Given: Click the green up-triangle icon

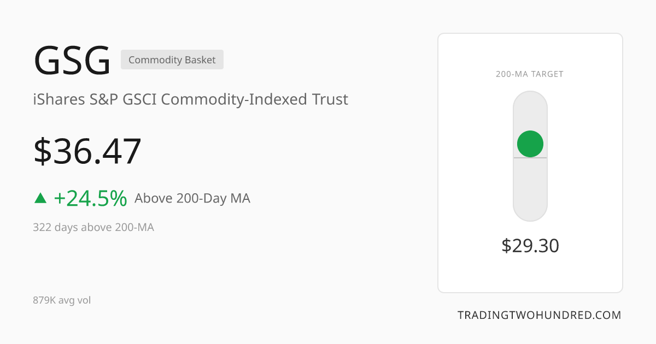Looking at the screenshot, I should pyautogui.click(x=40, y=198).
